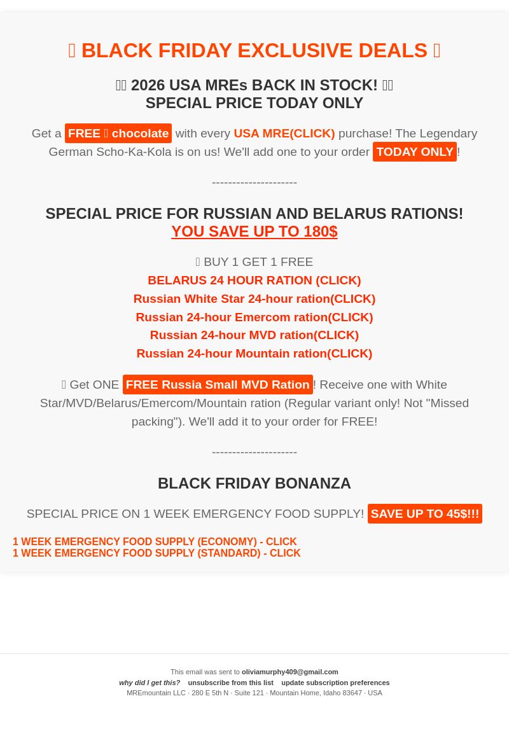
Task: Click the oliviamurphy409@gmail.com email address
Action: tap(289, 672)
